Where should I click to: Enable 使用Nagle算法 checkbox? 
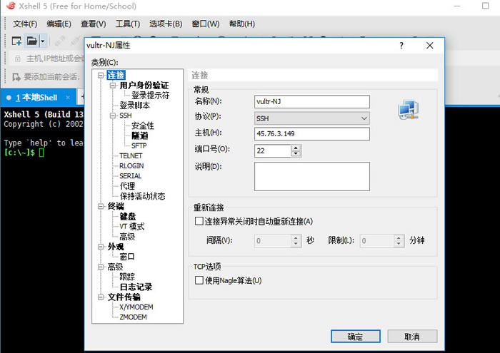[199, 280]
